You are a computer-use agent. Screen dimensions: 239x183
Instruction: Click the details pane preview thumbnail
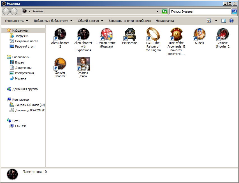point(12,174)
